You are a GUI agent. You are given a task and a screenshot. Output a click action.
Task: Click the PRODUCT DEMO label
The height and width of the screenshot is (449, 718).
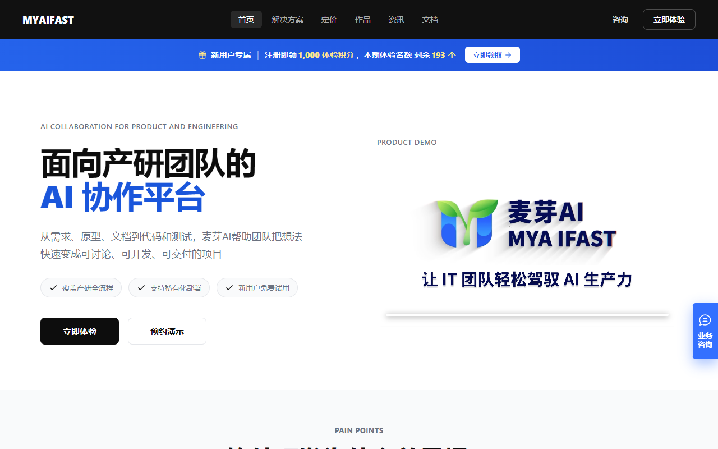(x=407, y=143)
